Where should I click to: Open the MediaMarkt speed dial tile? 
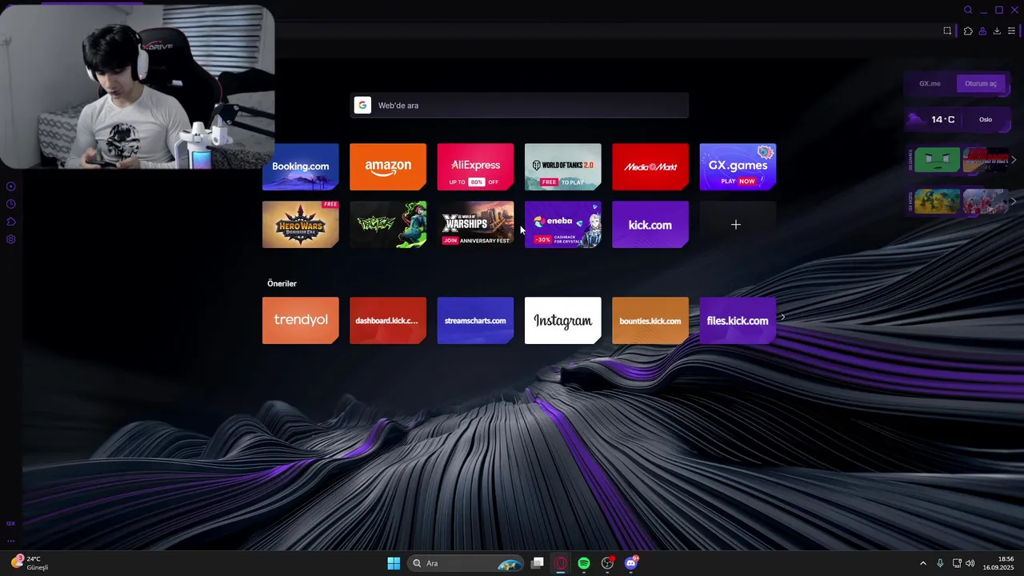click(x=650, y=166)
